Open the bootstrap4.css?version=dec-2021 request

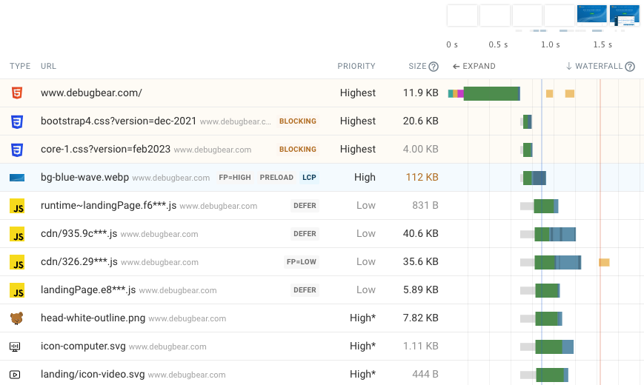click(x=322, y=121)
